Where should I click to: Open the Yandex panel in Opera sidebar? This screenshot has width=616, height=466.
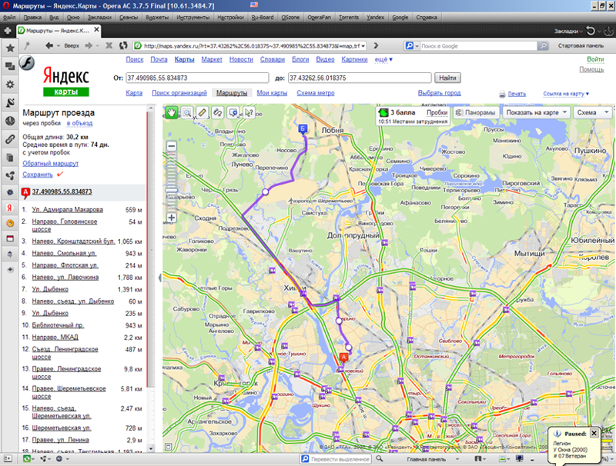click(x=10, y=208)
